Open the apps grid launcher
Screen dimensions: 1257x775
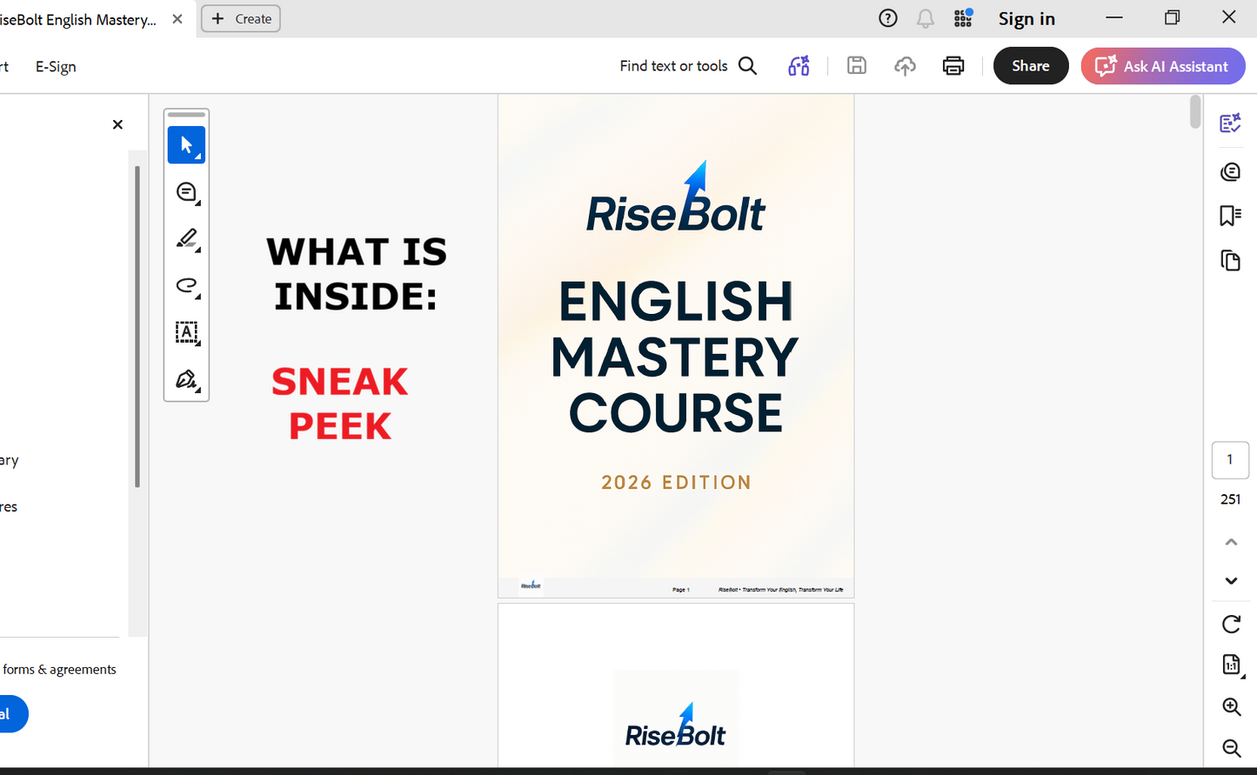click(x=963, y=18)
